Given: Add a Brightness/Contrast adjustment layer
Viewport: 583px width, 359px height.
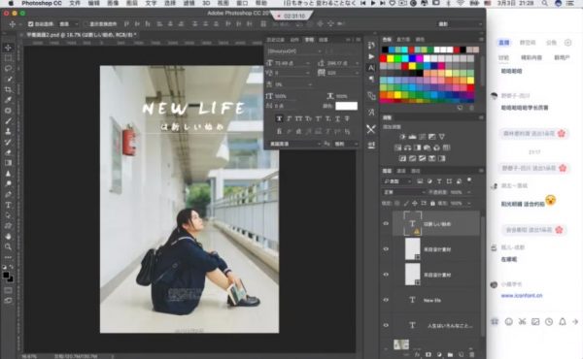Looking at the screenshot, I should tap(402, 137).
